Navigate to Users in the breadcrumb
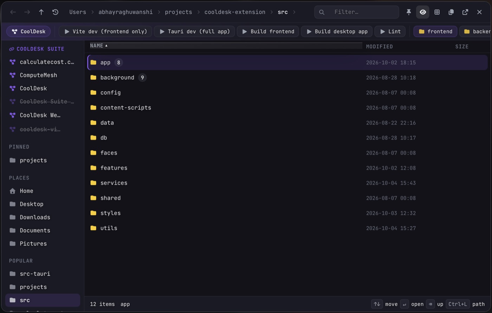The image size is (492, 313). pos(78,12)
